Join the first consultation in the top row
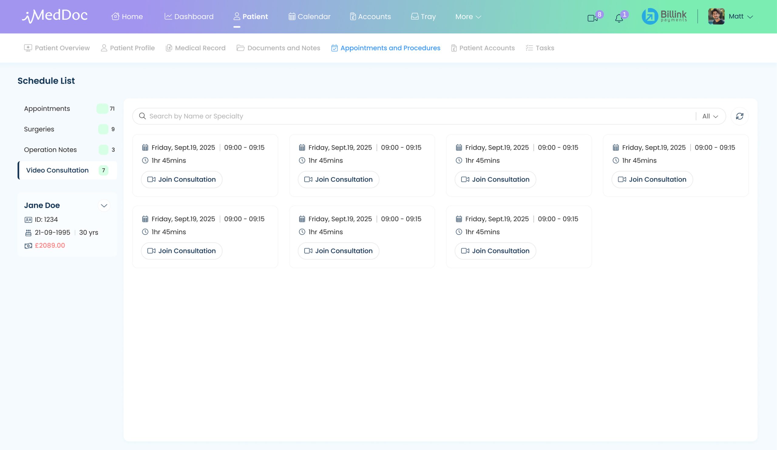Screen dimensions: 777x450 click(x=182, y=179)
